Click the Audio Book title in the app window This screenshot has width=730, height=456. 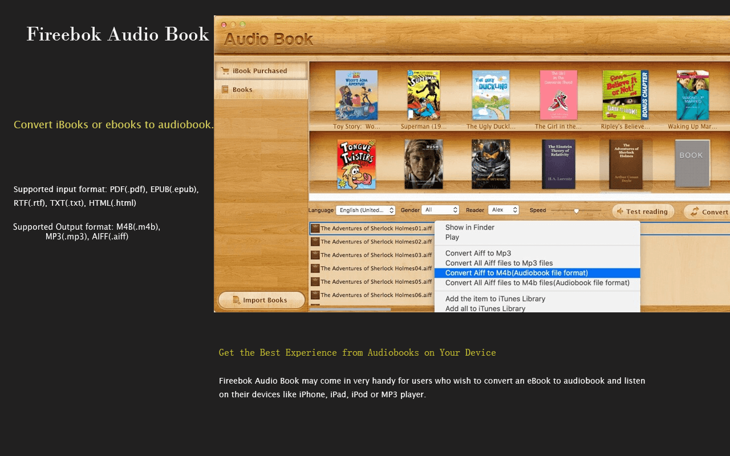point(269,39)
